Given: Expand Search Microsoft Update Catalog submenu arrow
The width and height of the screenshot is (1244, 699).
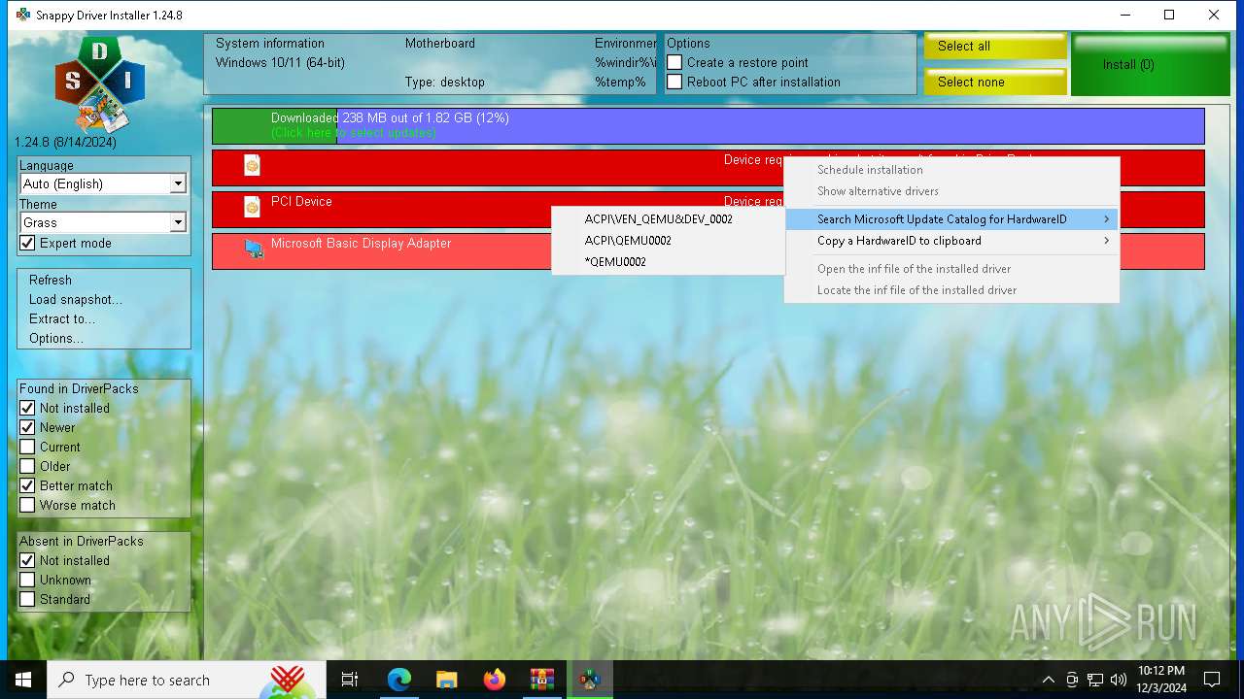Looking at the screenshot, I should 1106,219.
